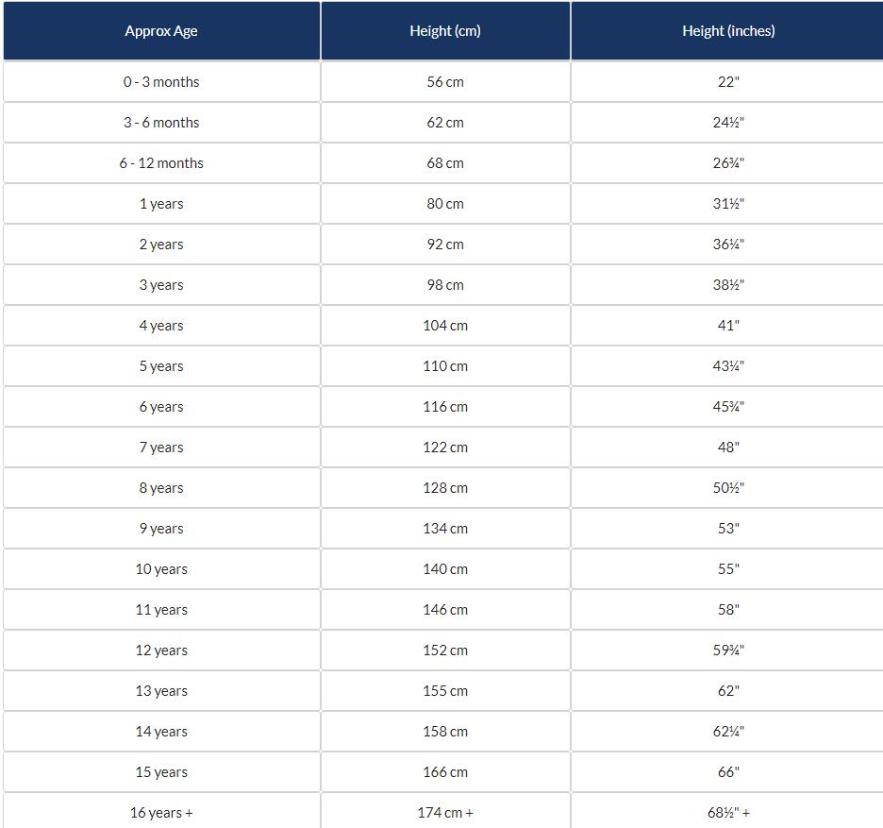Click the 122 cm height value
This screenshot has width=883, height=828.
(x=445, y=448)
